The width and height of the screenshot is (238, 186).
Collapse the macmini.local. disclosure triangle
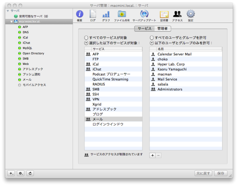point(12,22)
